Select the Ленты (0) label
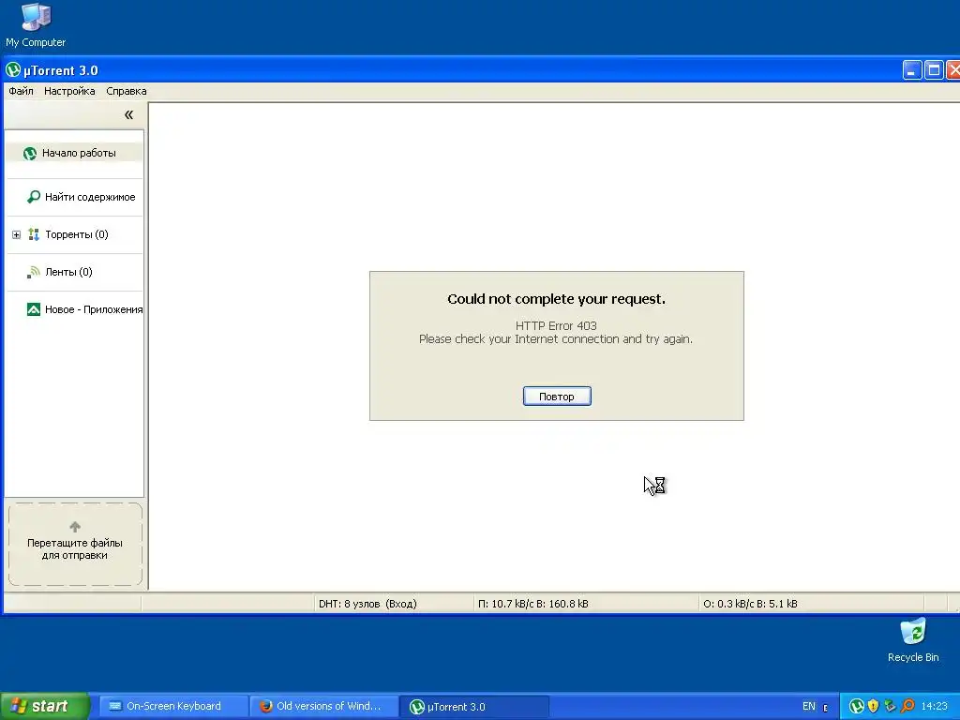The width and height of the screenshot is (960, 720). (68, 272)
